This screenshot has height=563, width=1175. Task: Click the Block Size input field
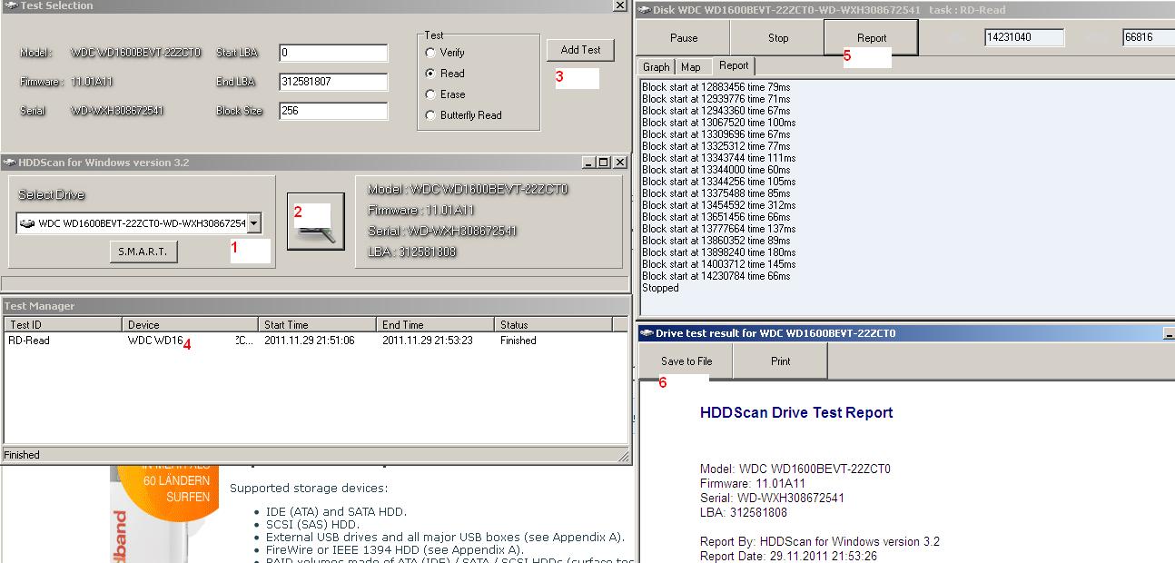click(333, 111)
